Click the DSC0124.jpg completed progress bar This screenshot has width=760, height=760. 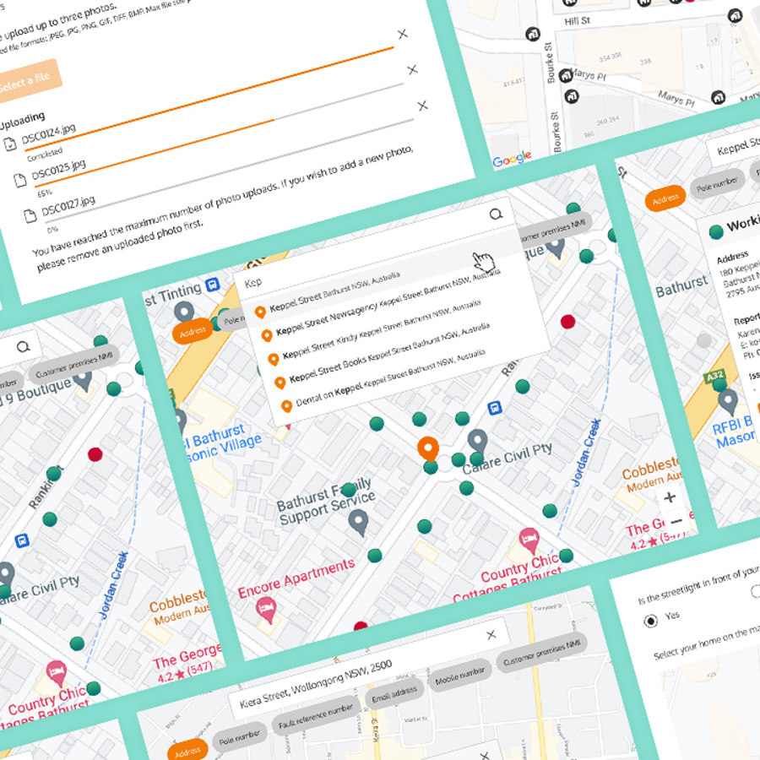pyautogui.click(x=209, y=100)
